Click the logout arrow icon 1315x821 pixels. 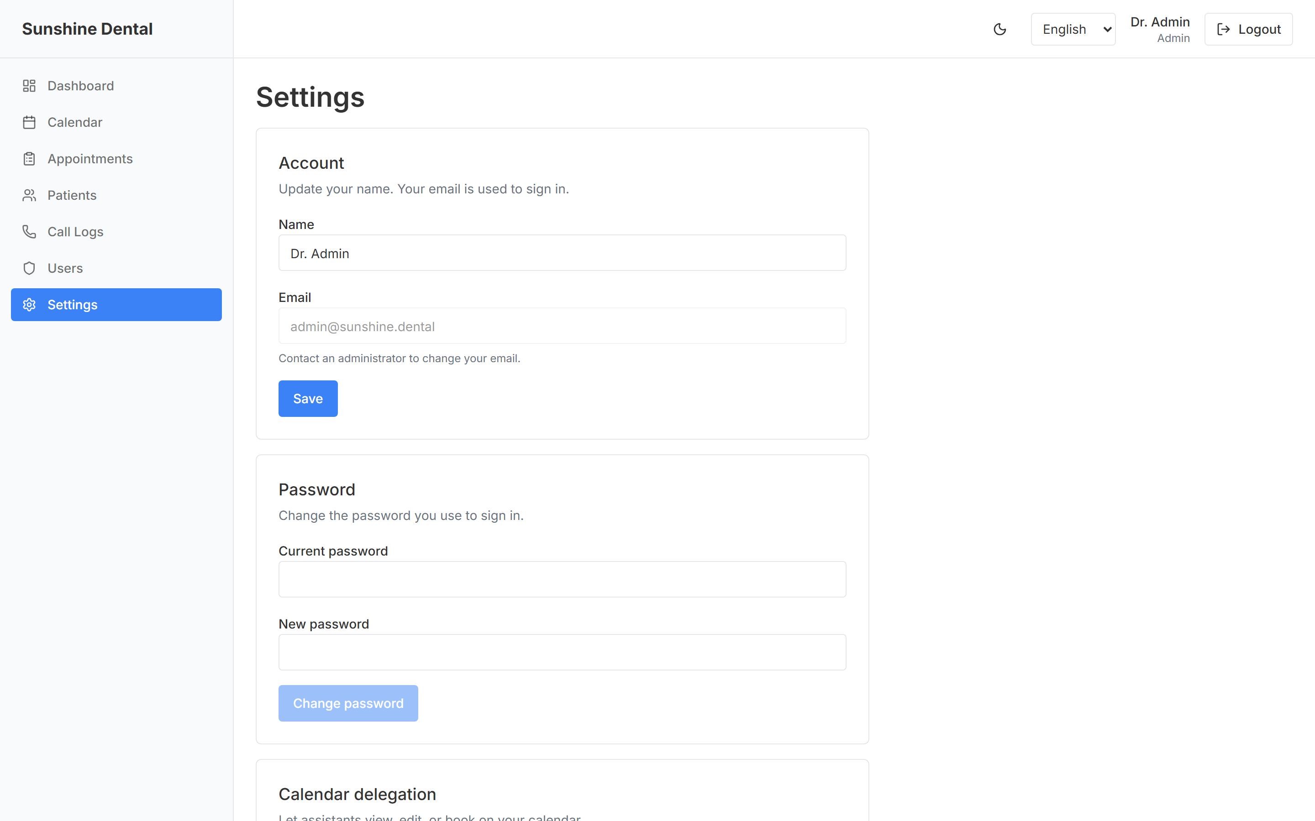[1223, 29]
